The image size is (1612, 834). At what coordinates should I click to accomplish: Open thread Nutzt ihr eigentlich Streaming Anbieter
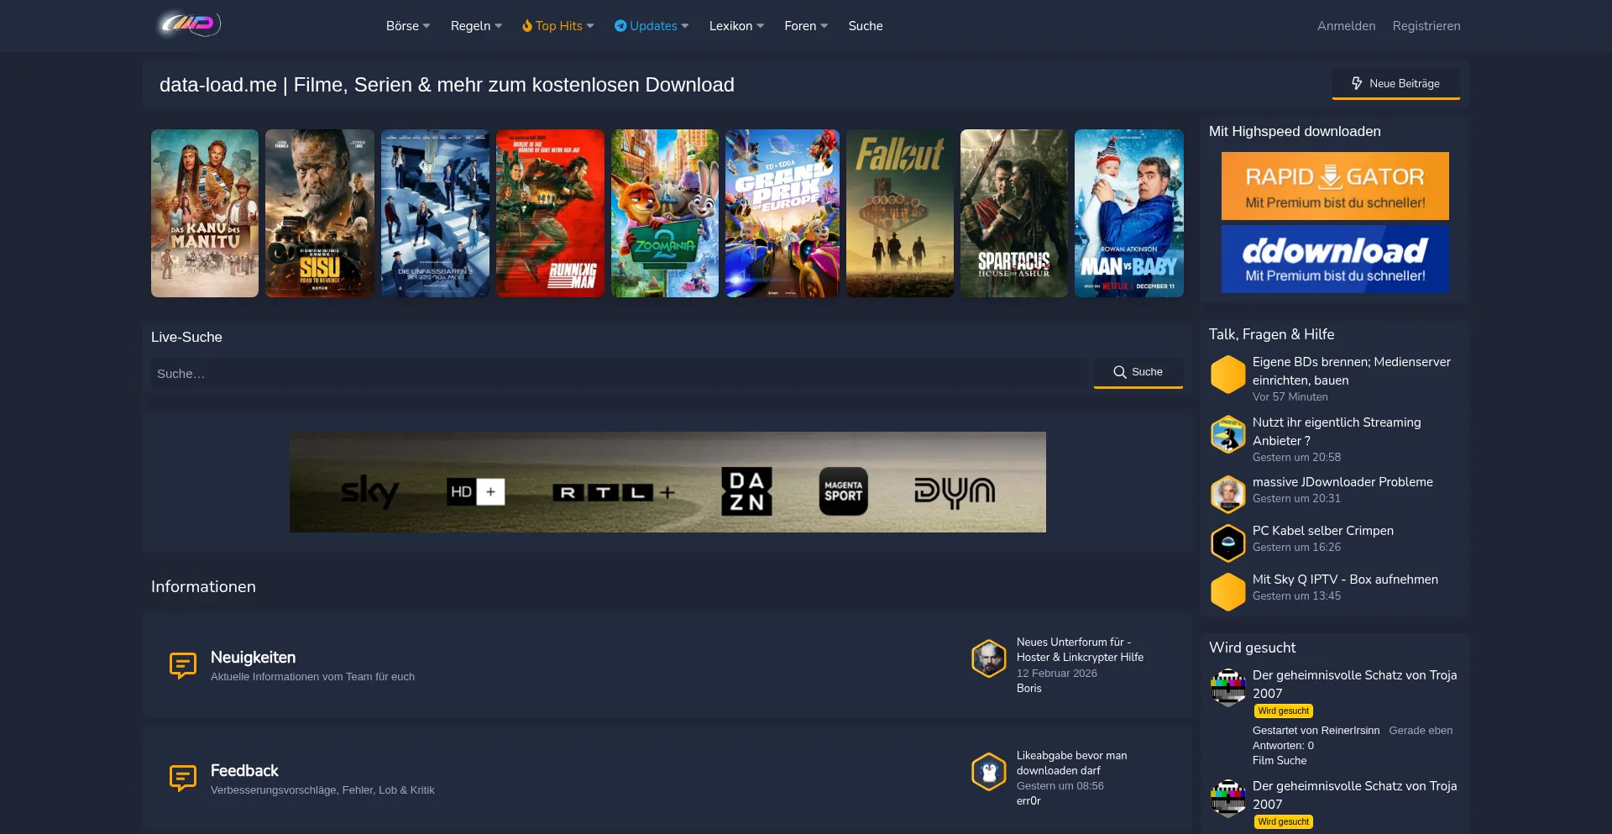(x=1337, y=432)
